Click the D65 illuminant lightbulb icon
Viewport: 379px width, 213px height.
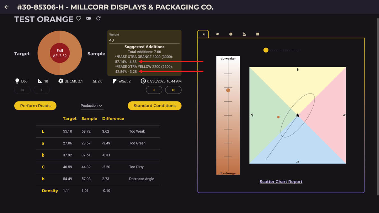pos(17,81)
